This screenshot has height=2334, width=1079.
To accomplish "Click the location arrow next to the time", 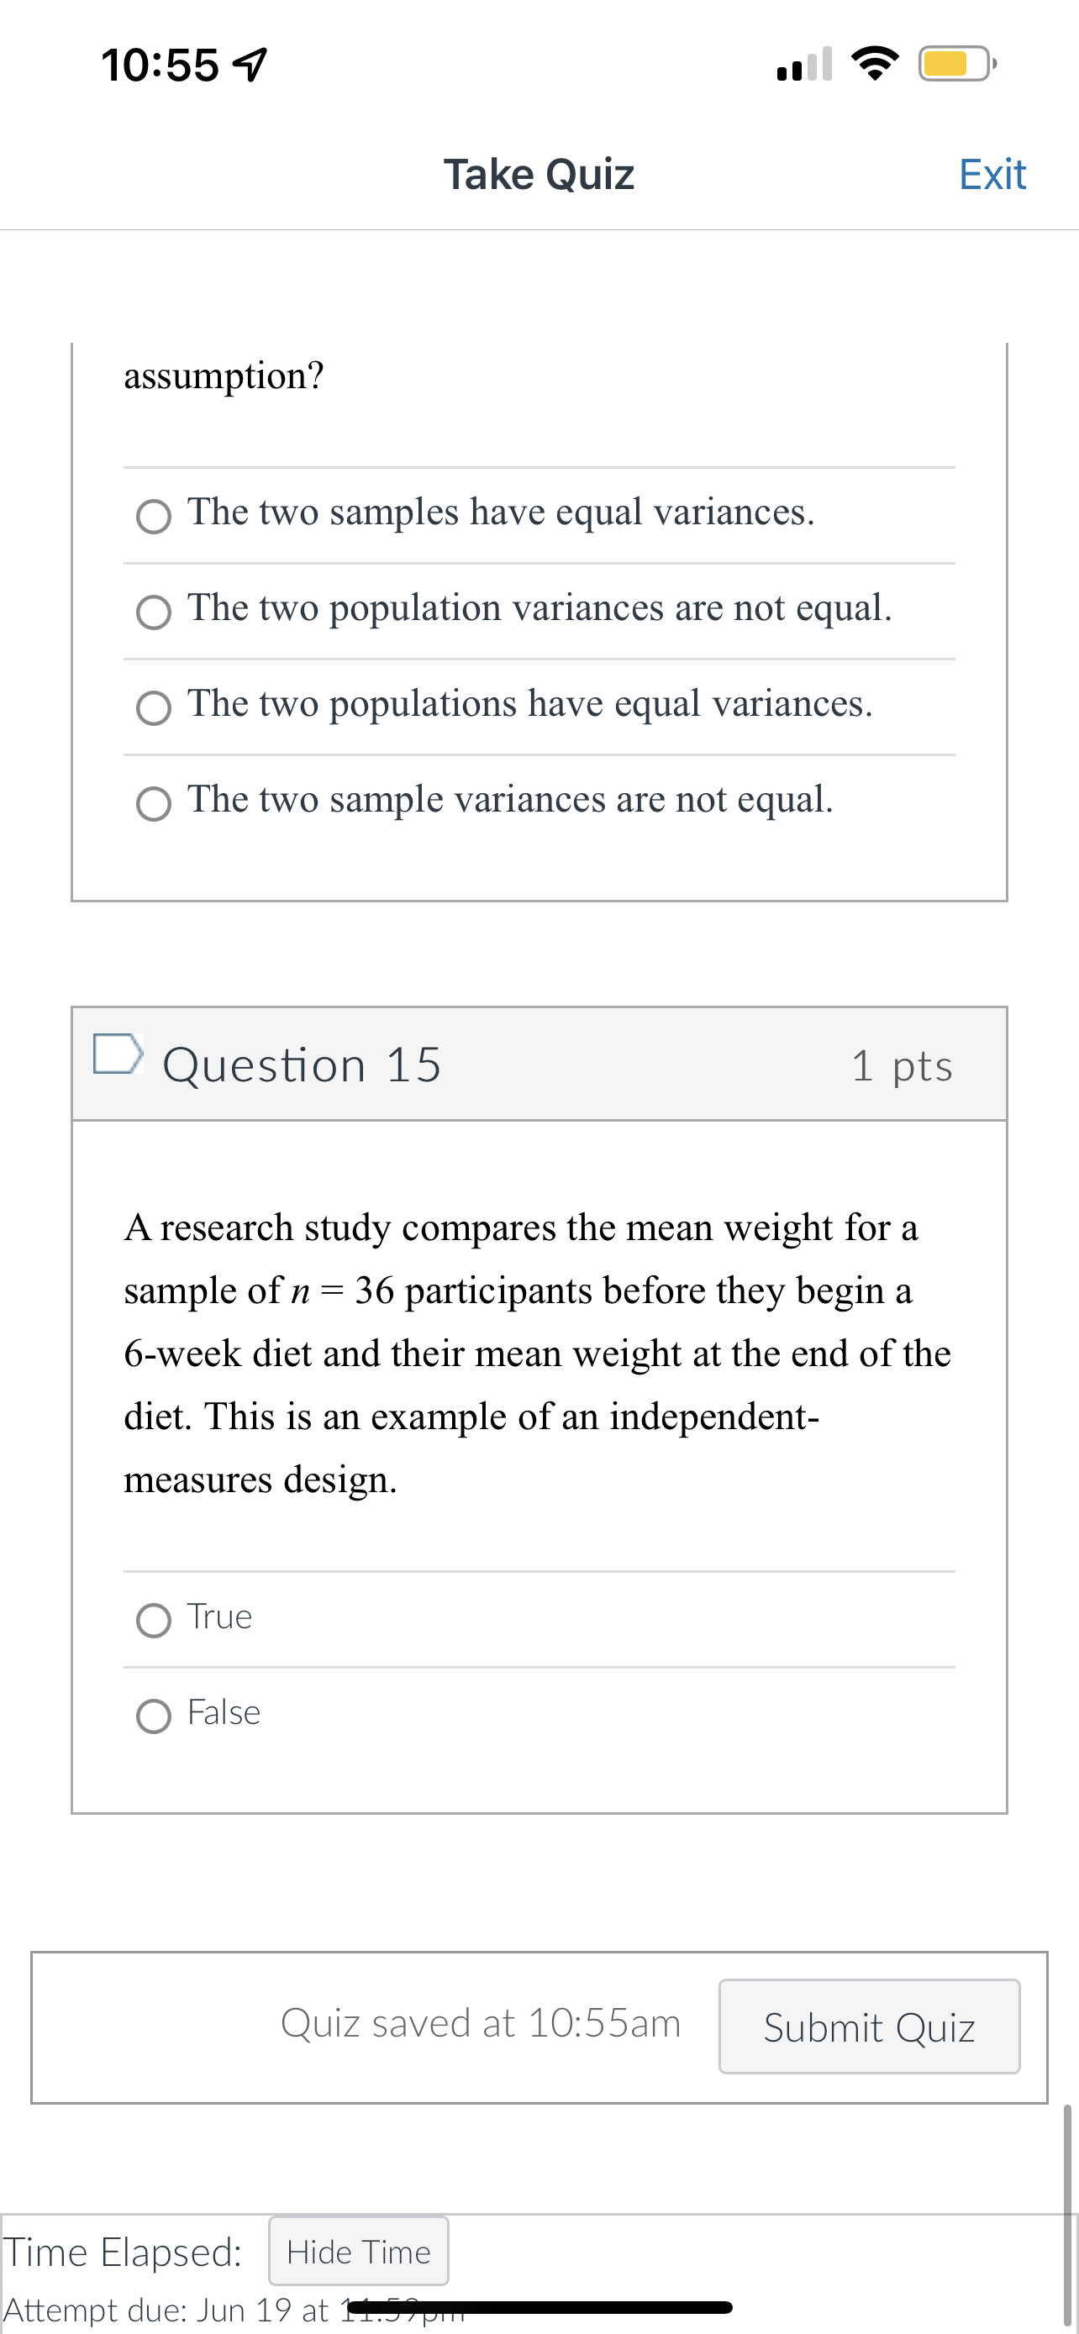I will click(x=251, y=63).
